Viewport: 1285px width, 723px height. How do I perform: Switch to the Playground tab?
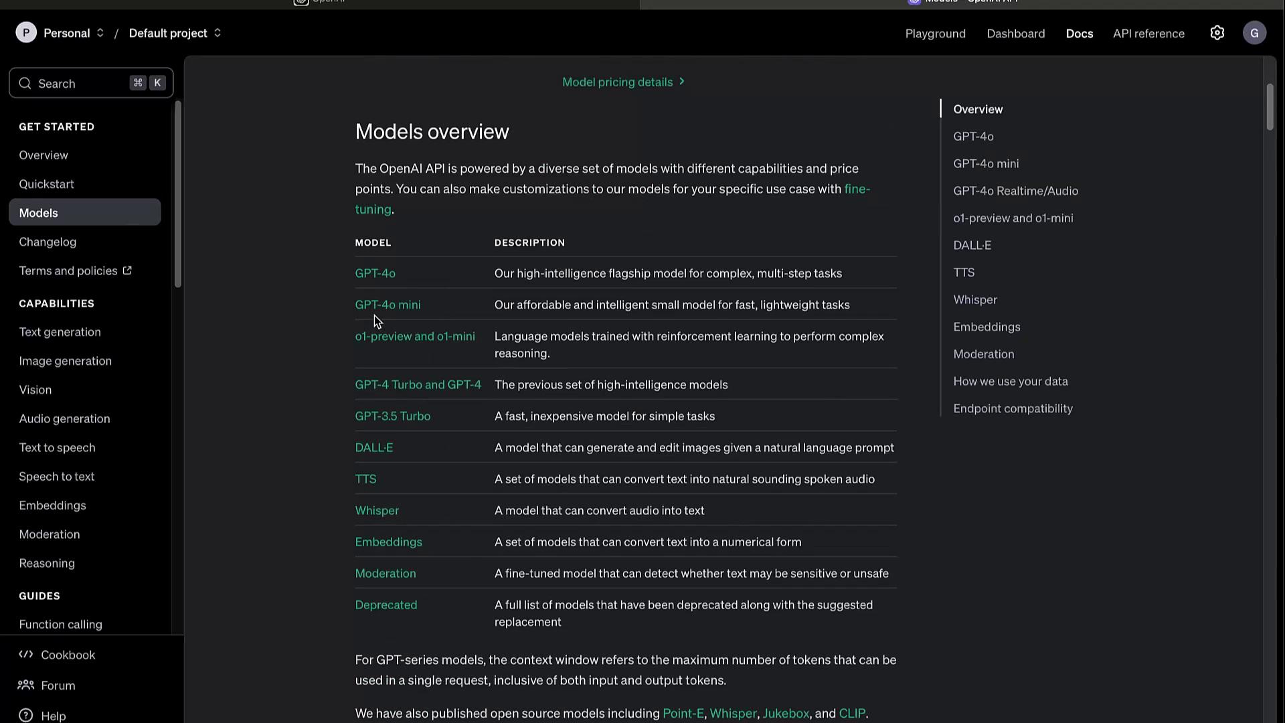(935, 33)
